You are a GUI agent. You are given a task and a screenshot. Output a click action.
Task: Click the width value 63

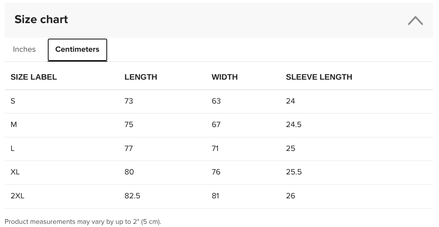click(x=216, y=101)
